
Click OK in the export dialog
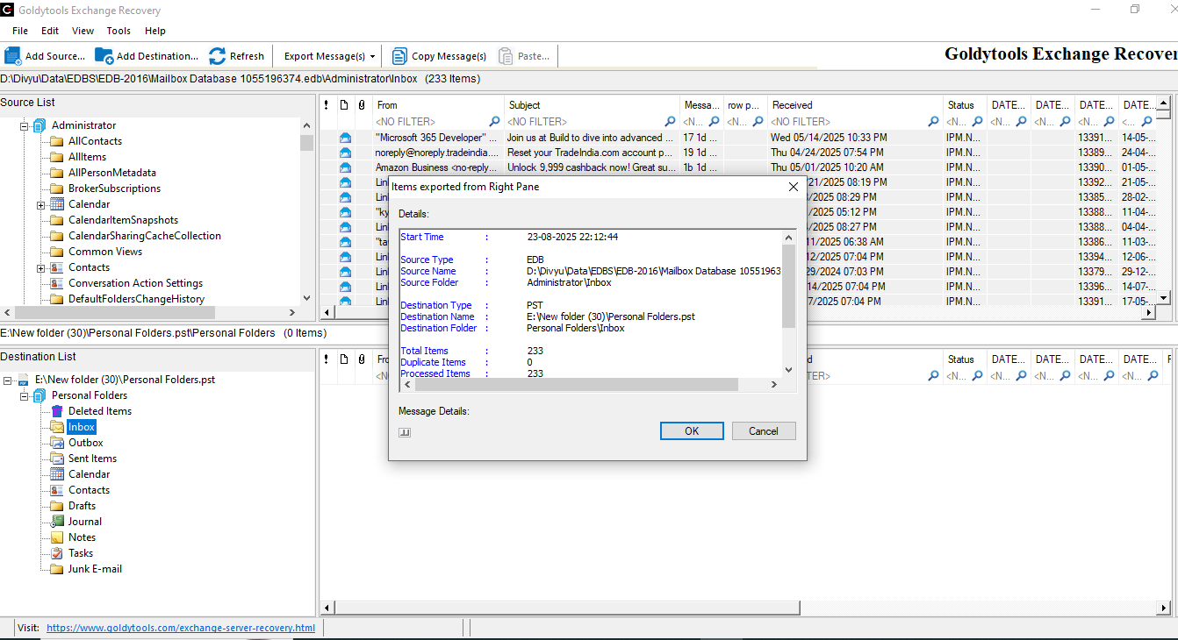(692, 430)
